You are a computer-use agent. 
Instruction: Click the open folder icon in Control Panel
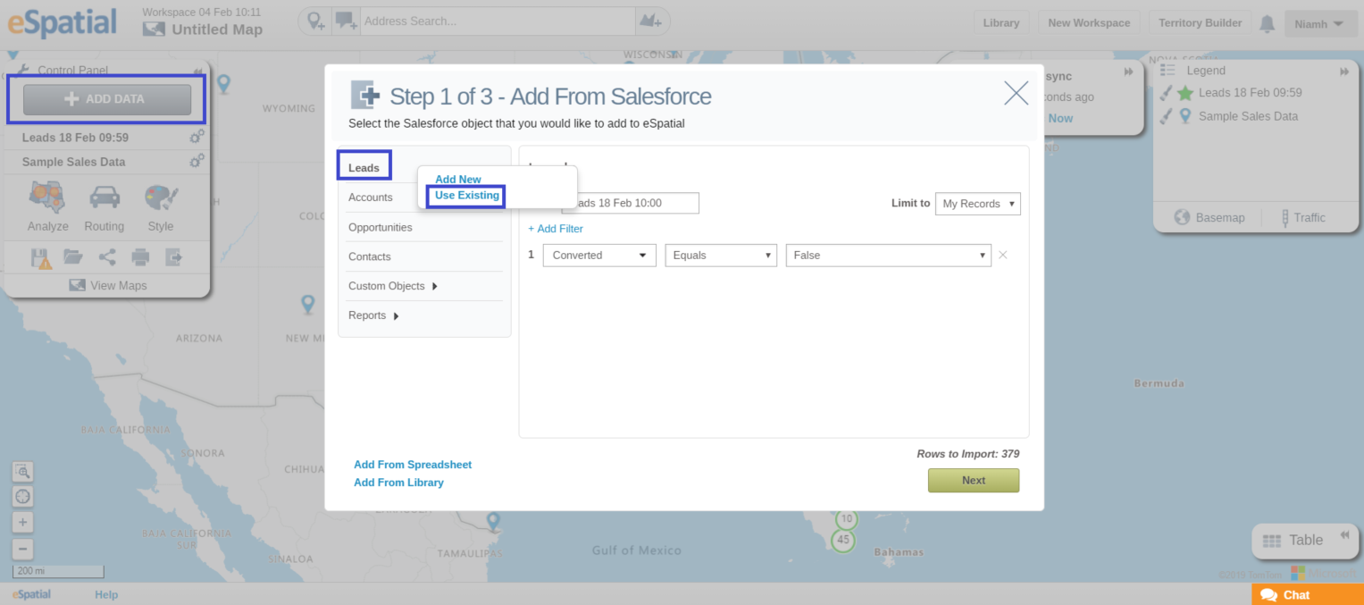pos(73,257)
